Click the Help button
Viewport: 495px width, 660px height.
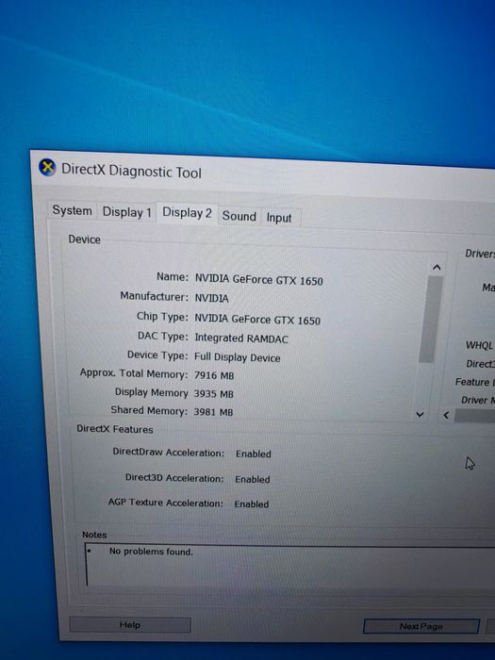pos(130,625)
